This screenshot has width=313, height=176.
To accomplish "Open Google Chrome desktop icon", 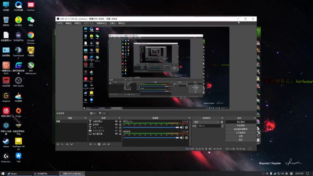I will 31,38.
